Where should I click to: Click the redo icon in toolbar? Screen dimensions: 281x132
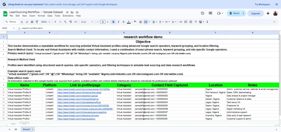[27, 22]
